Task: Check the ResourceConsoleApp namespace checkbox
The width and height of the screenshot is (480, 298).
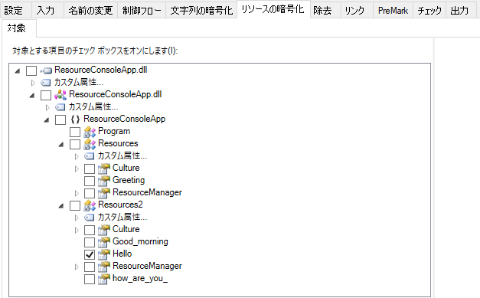Action: (60, 120)
